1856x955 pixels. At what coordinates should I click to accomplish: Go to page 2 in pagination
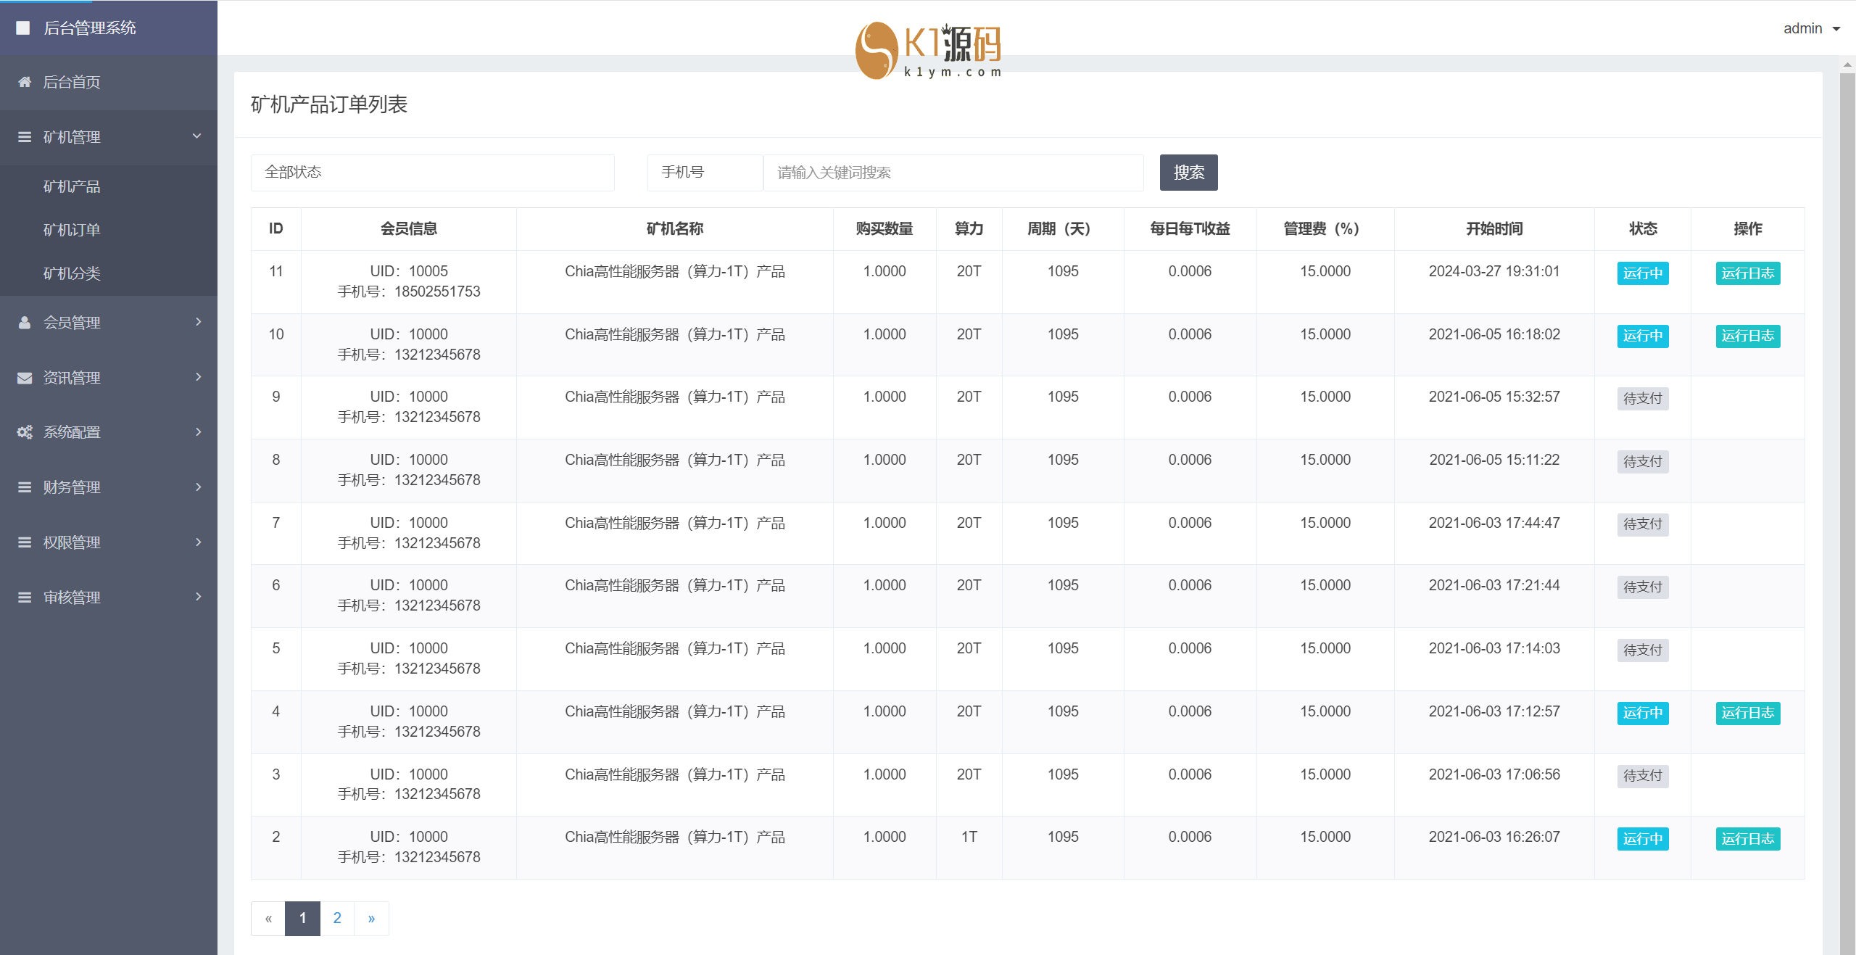pyautogui.click(x=337, y=918)
